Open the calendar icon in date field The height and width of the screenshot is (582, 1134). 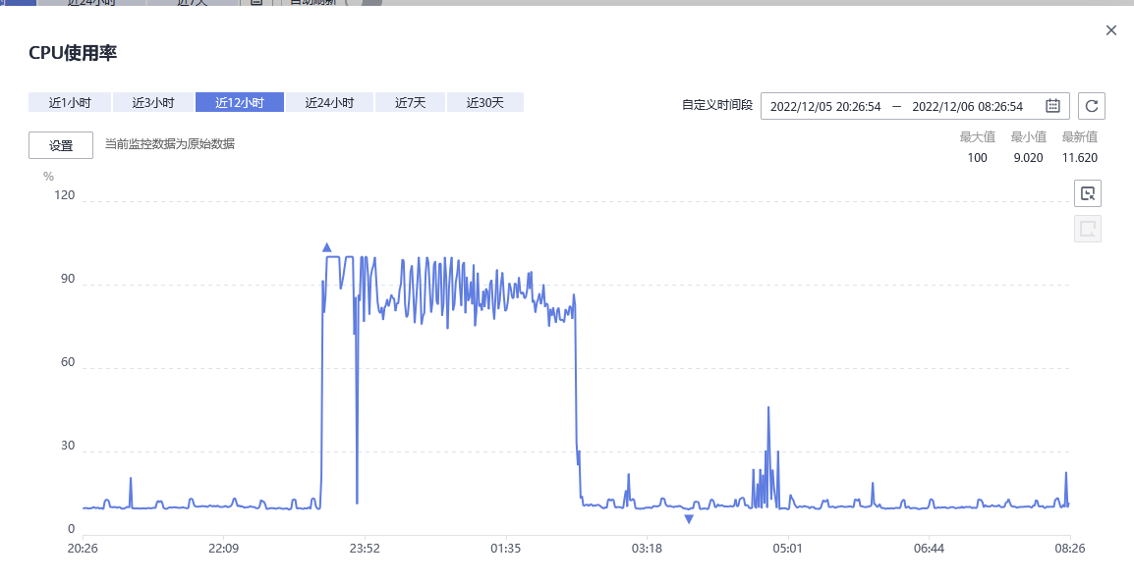pyautogui.click(x=1052, y=106)
